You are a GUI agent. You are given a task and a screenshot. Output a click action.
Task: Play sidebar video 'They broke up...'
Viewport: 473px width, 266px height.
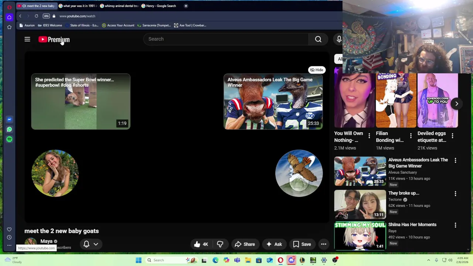[x=360, y=205]
